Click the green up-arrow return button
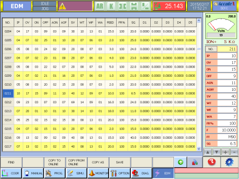Screen dimensions: 239x179 click(x=181, y=162)
